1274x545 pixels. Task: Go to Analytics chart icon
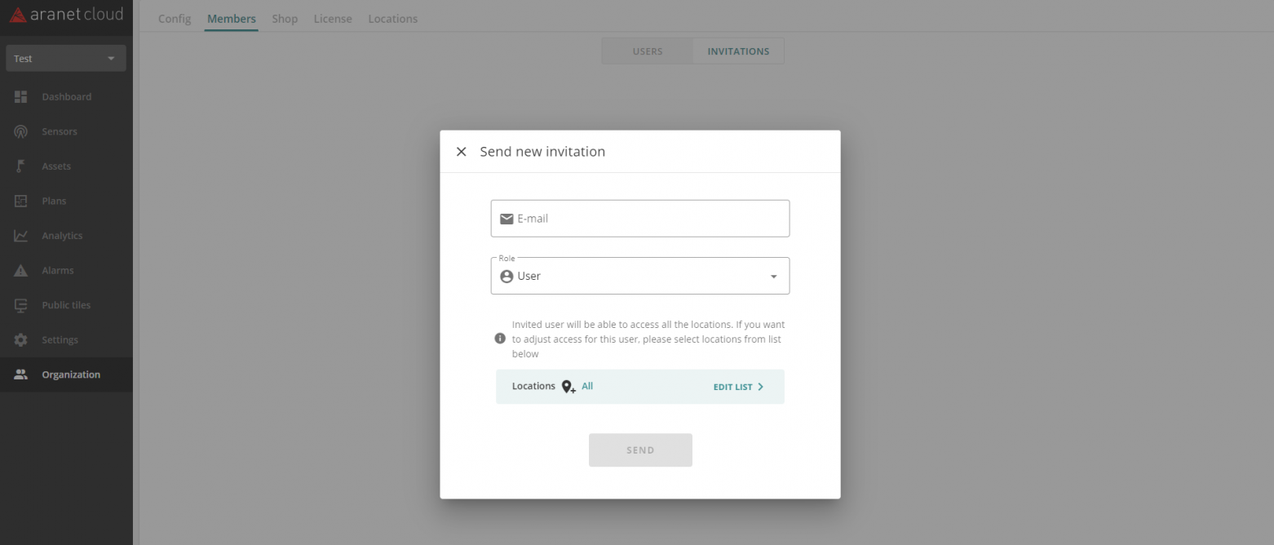coord(21,236)
